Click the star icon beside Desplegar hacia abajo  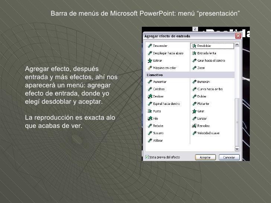(150, 53)
